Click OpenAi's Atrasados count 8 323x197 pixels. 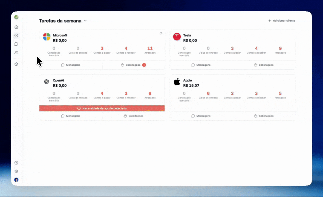[x=150, y=94]
